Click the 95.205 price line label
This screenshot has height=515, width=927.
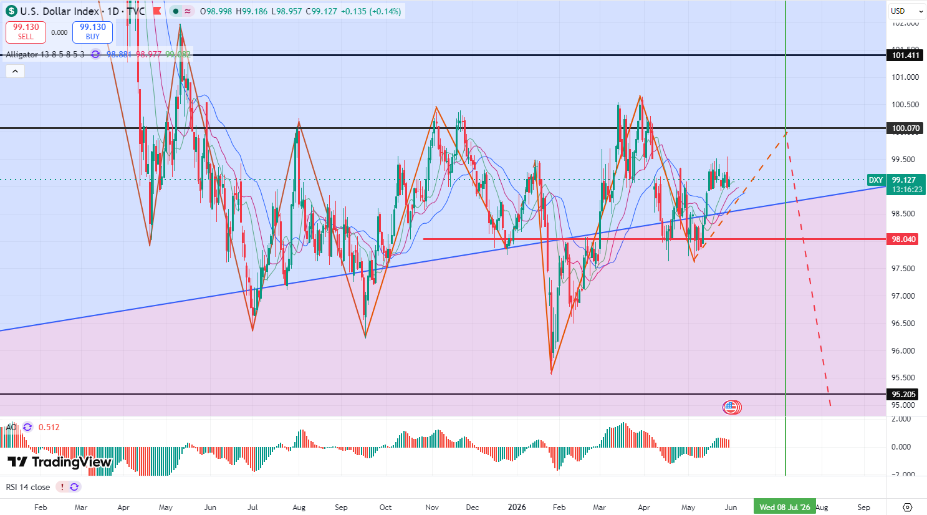tap(903, 395)
